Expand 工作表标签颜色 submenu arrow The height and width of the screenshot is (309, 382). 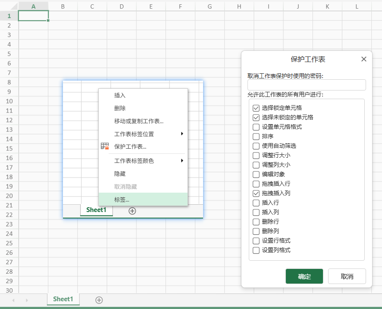tap(182, 160)
